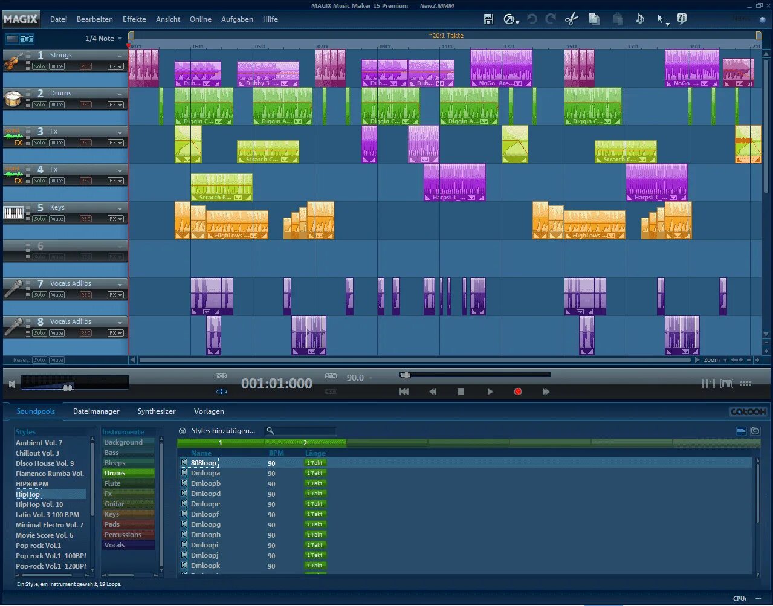Click the drum icon on Drums track

(x=14, y=98)
